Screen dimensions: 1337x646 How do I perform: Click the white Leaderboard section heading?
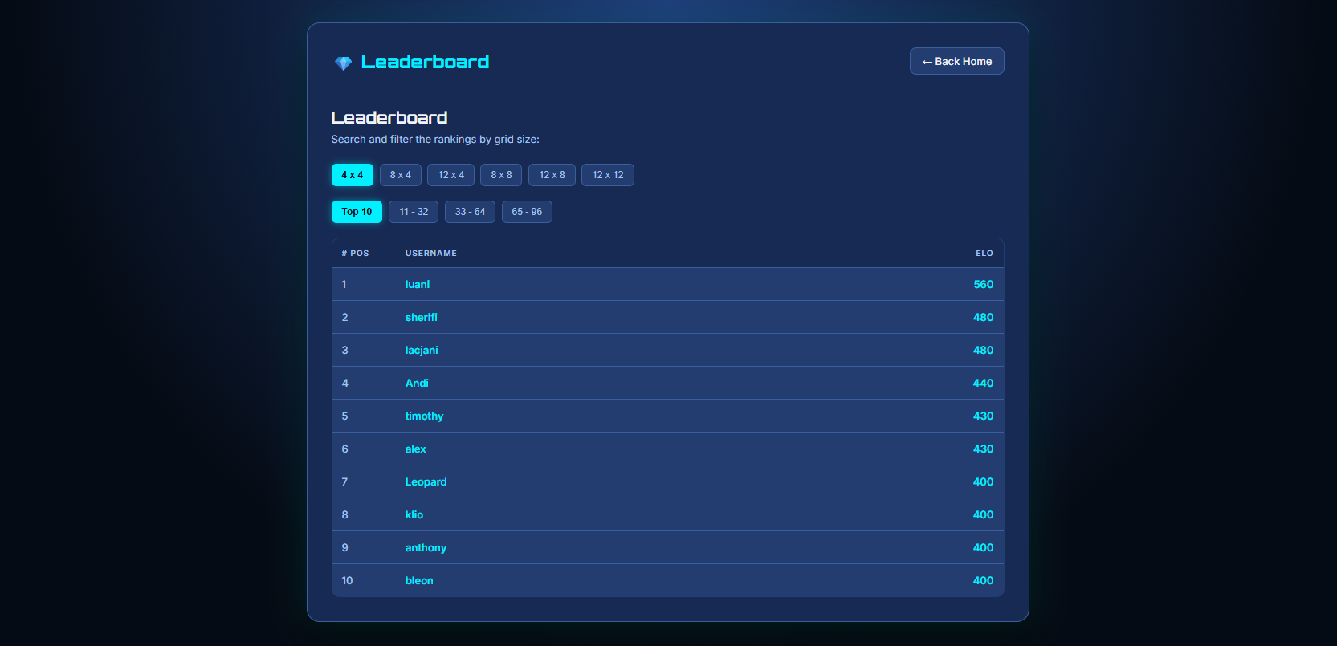click(x=389, y=117)
